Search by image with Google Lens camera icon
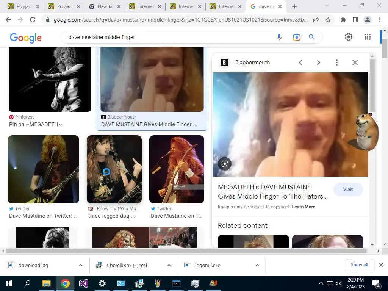This screenshot has height=291, width=388. pos(296,37)
